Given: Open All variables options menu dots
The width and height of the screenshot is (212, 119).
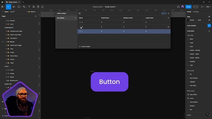Looking at the screenshot, I should click(75, 18).
